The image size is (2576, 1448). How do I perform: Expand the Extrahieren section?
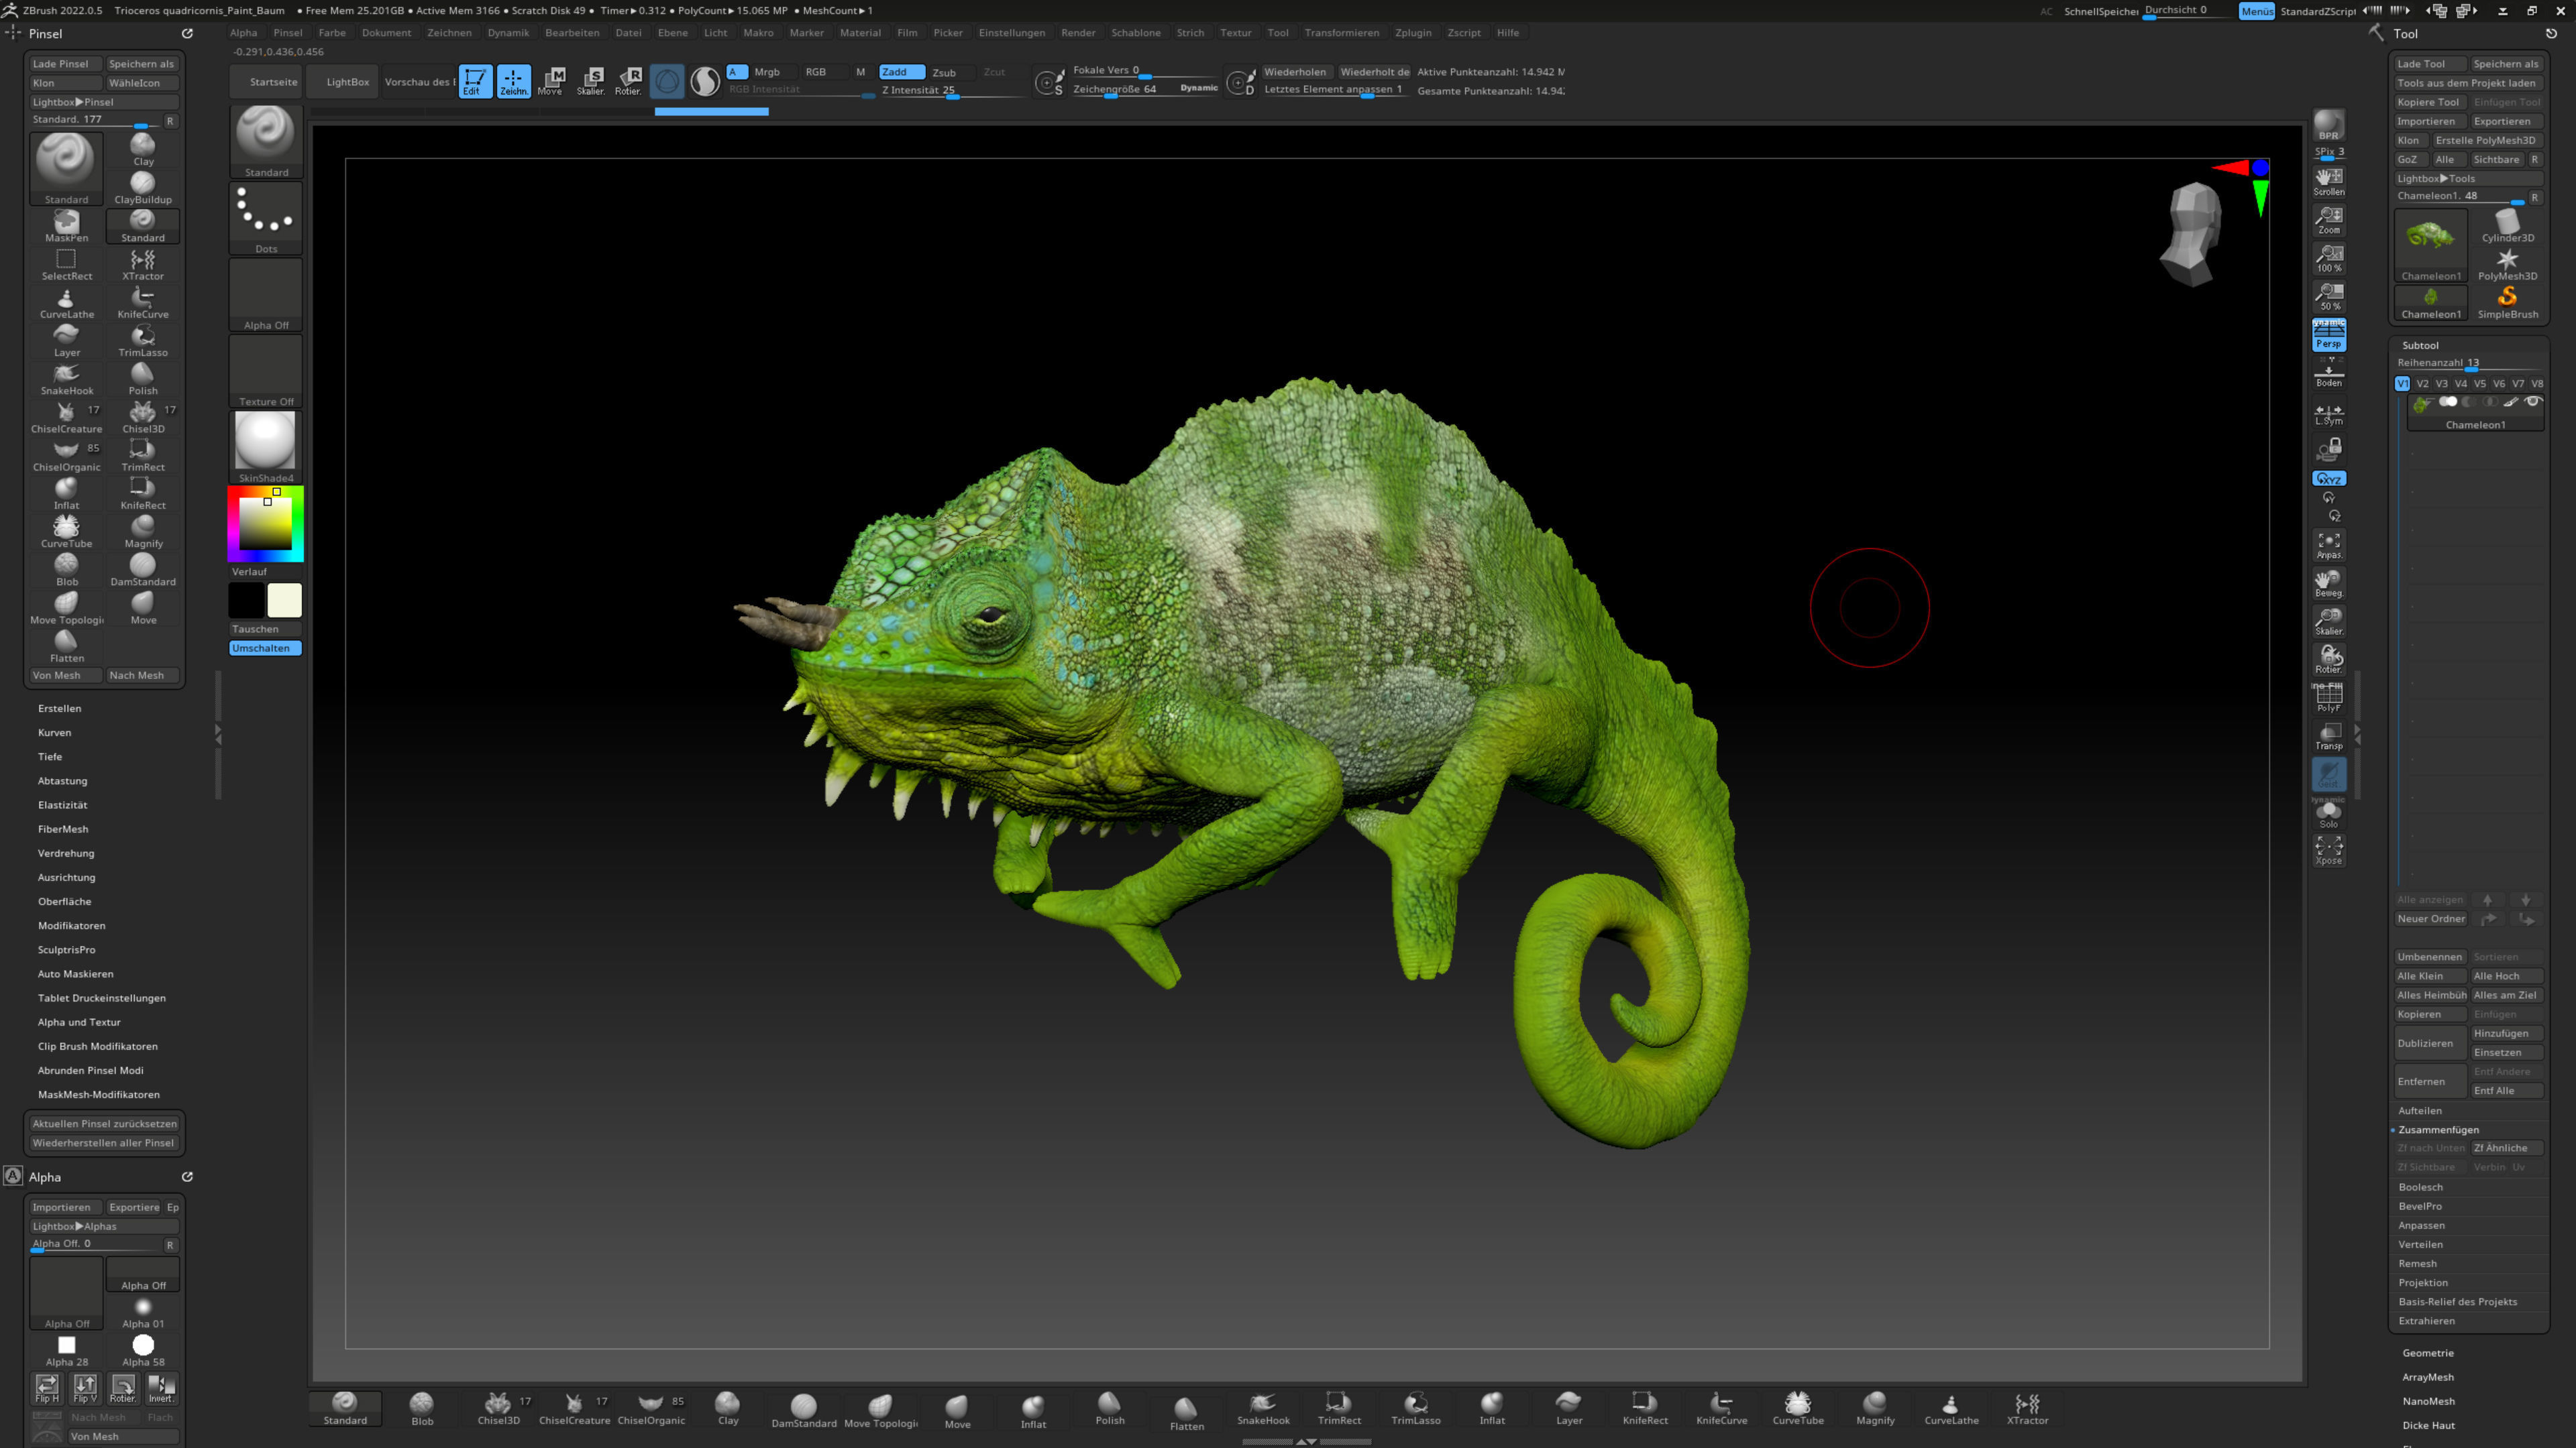[2426, 1321]
